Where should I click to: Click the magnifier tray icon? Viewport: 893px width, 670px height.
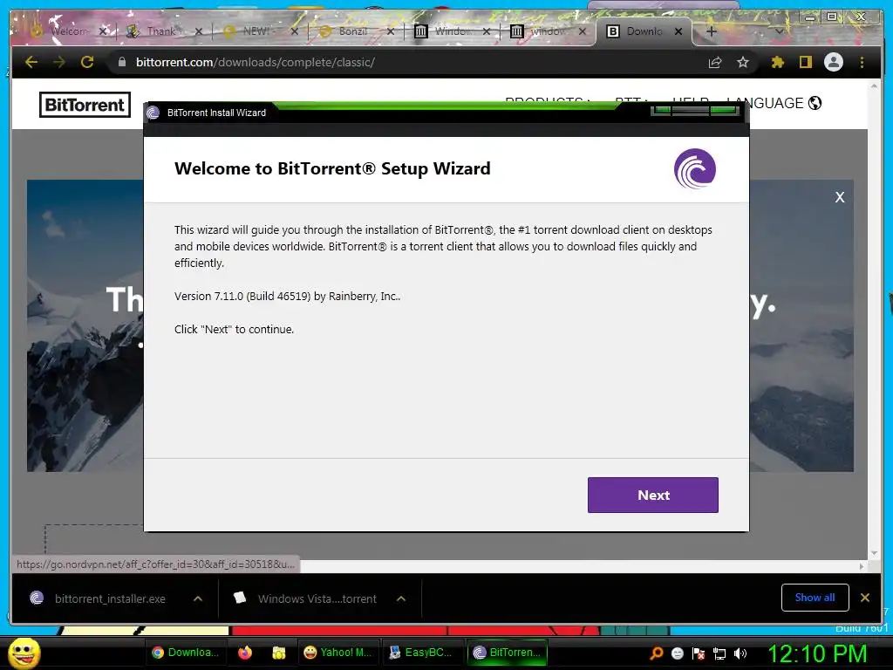[x=656, y=653]
